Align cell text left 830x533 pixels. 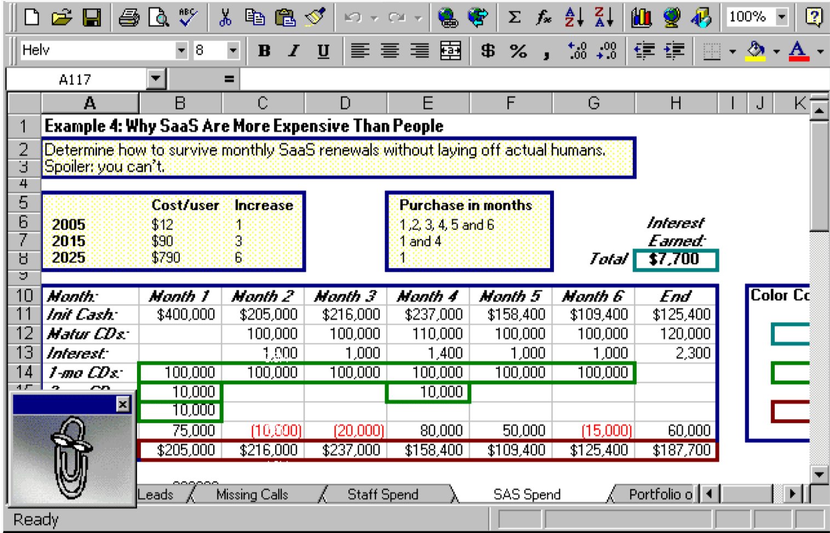360,51
